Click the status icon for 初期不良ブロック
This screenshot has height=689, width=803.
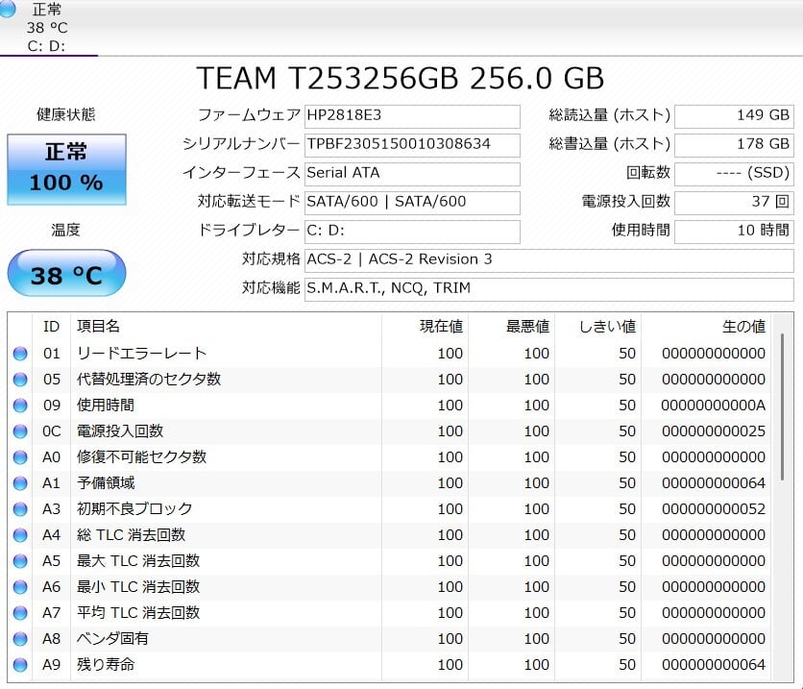20,509
